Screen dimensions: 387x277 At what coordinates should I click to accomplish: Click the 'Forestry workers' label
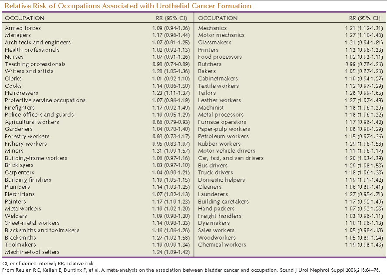[27, 136]
